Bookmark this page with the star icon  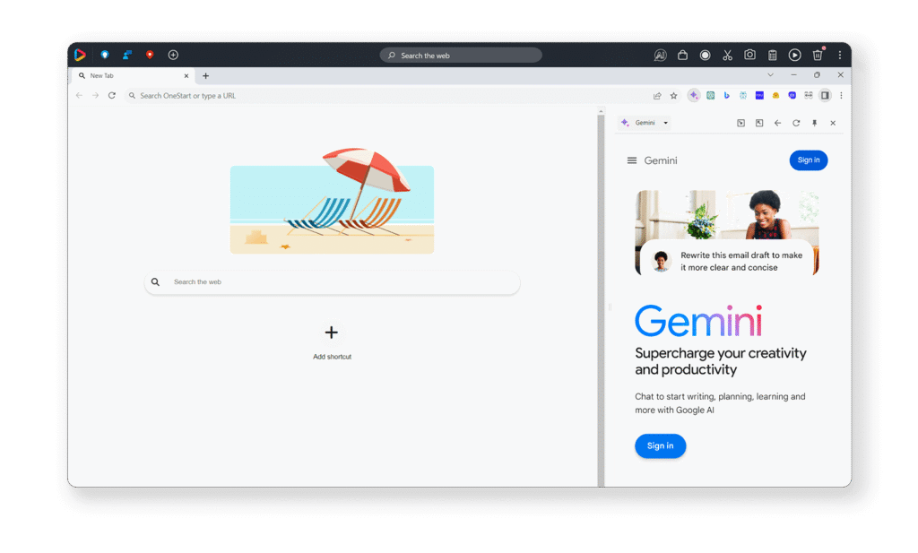(673, 96)
